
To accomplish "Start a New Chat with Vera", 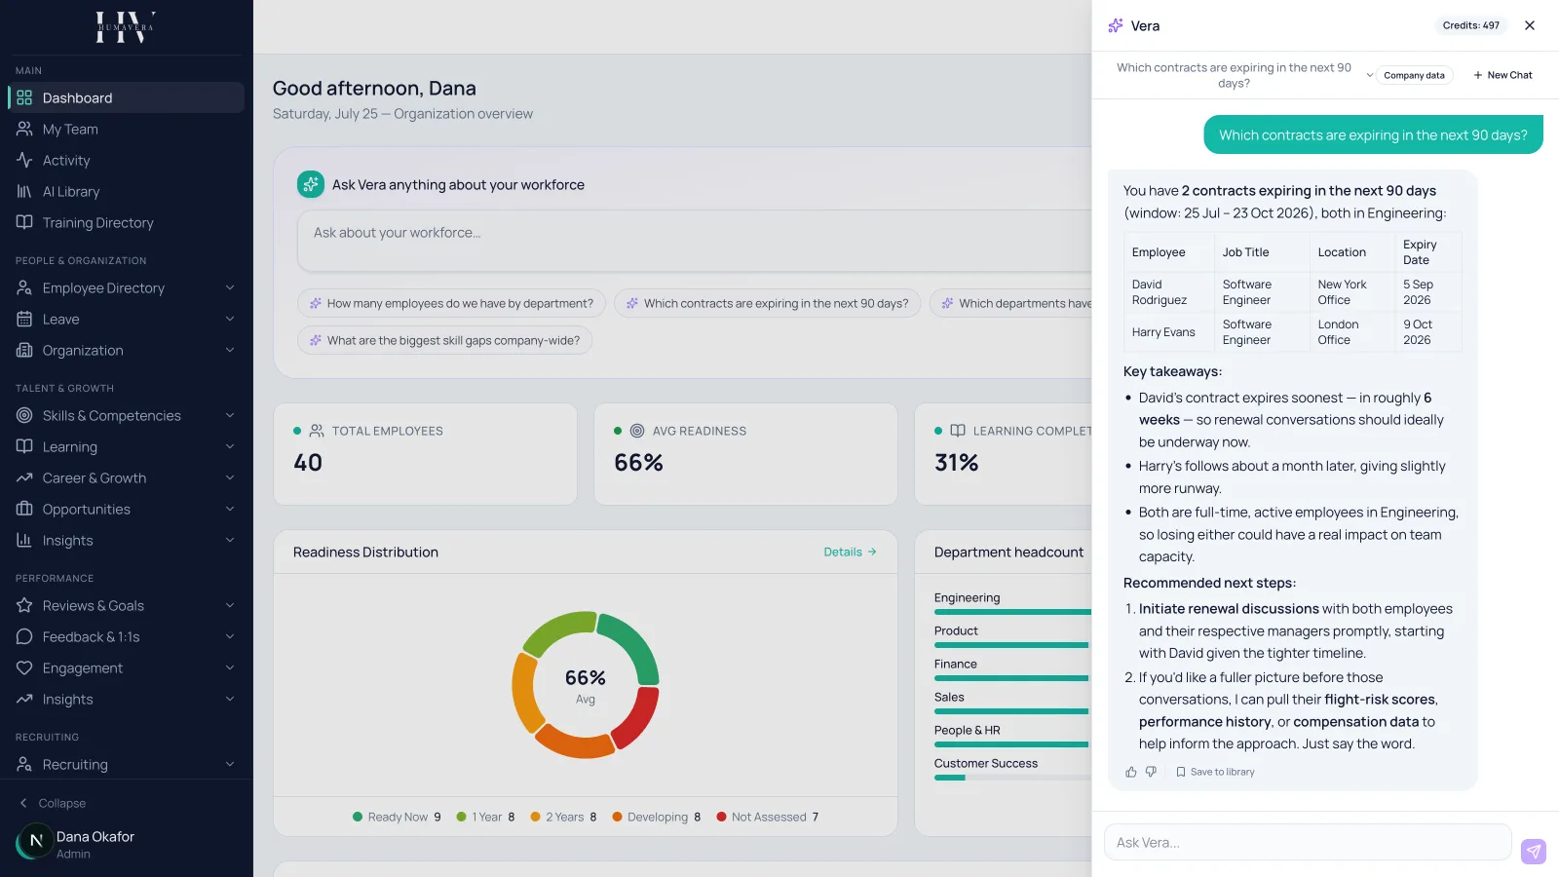I will [x=1502, y=75].
